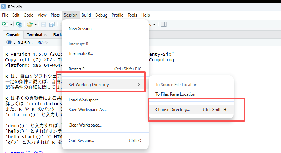Viewport: 281px width, 153px height.
Task: Click the Create Project icon
Action: [19, 24]
